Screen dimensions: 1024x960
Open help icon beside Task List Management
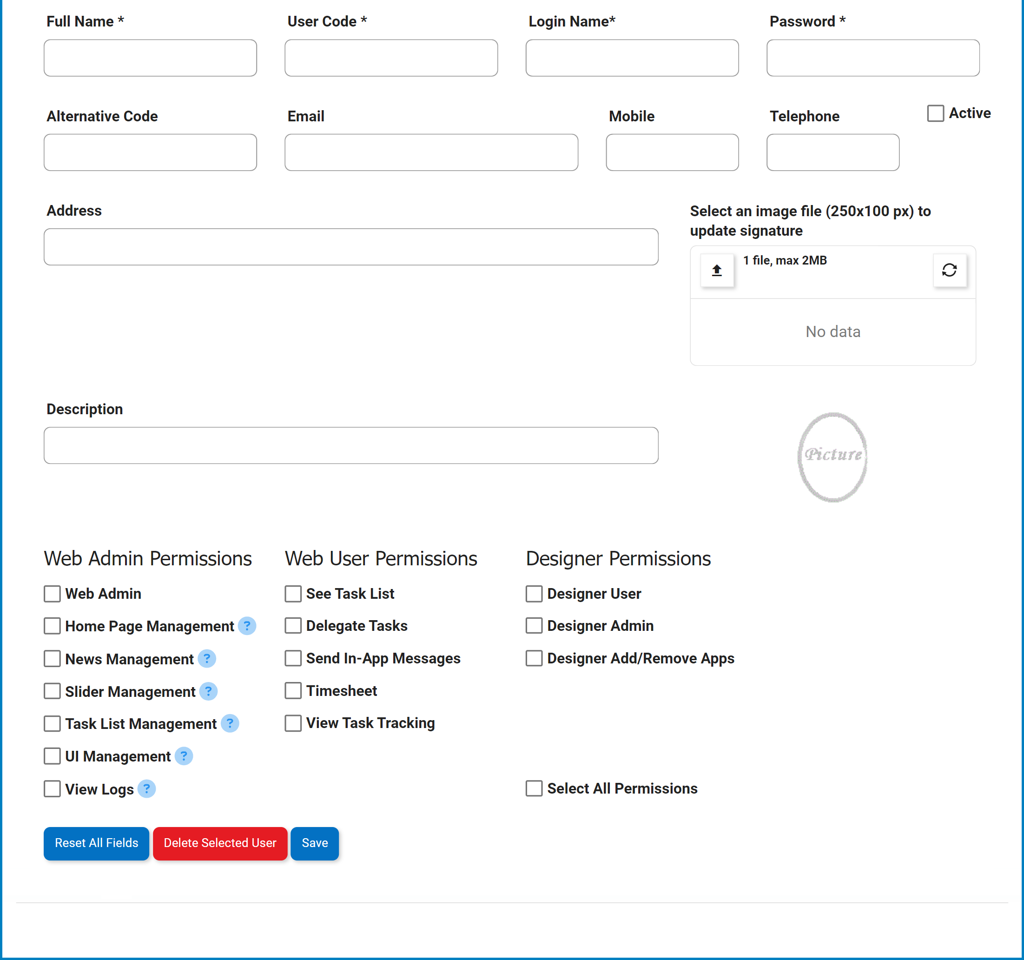click(230, 723)
